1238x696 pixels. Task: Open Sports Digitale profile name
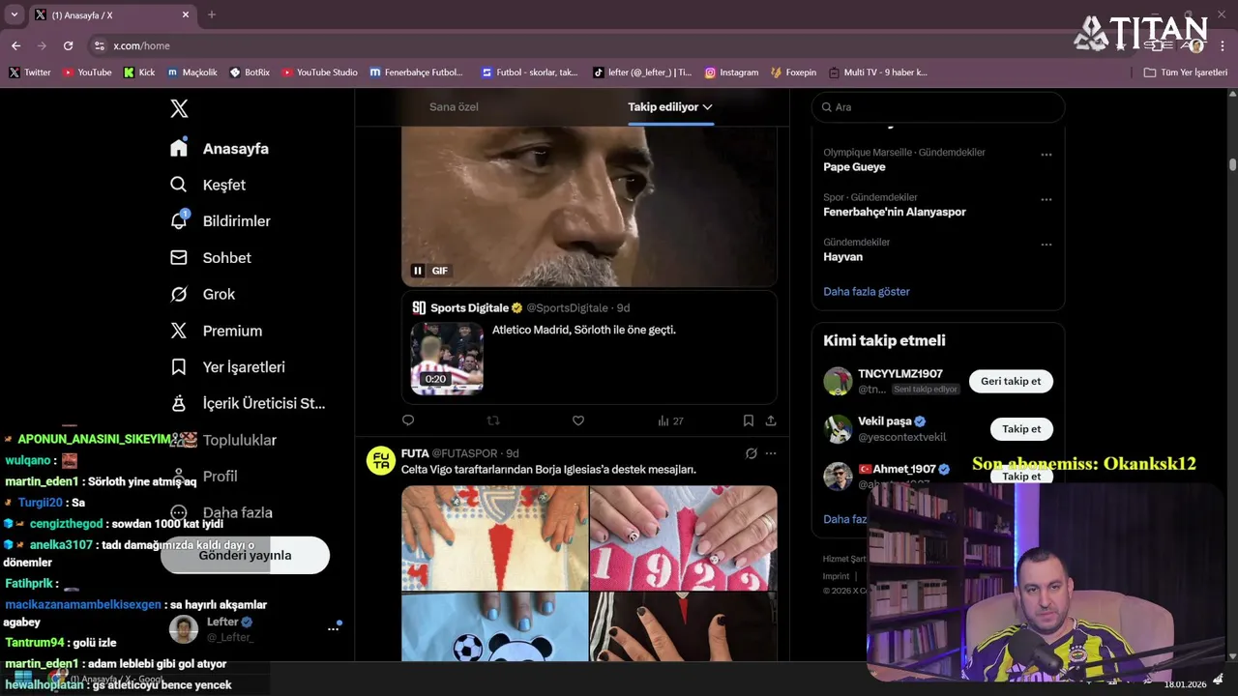(469, 308)
